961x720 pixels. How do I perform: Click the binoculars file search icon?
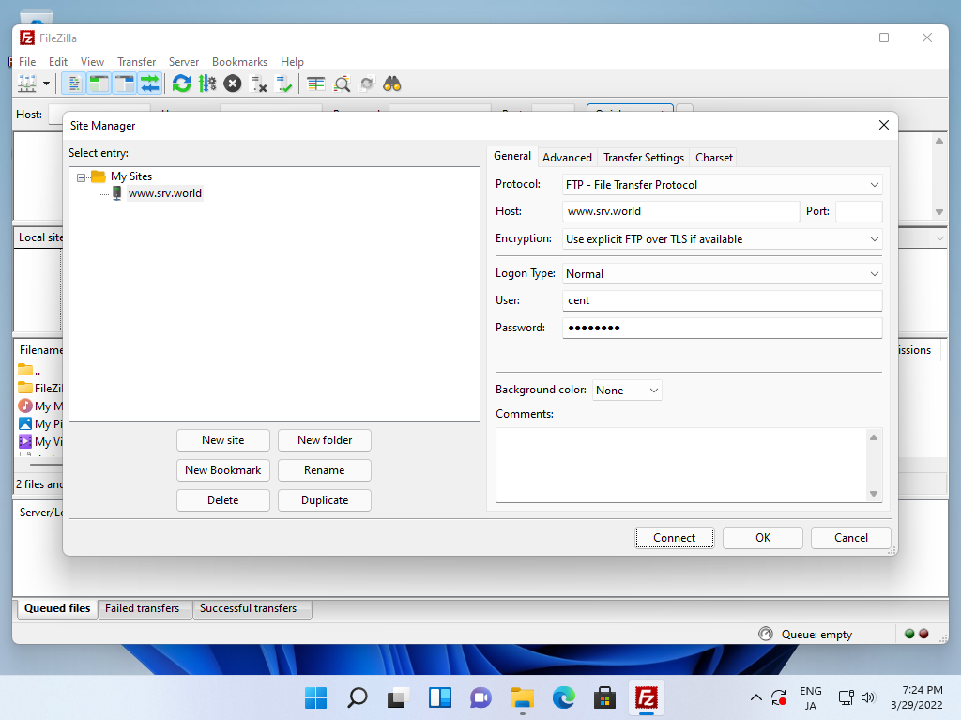click(392, 84)
